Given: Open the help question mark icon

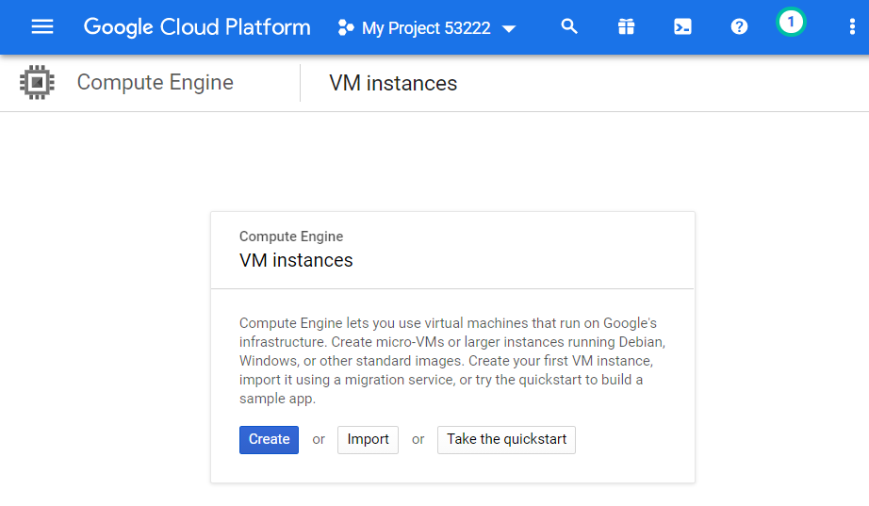Looking at the screenshot, I should 740,27.
